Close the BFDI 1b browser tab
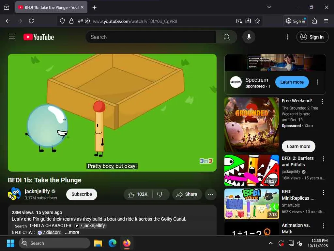Image resolution: width=334 pixels, height=251 pixels. point(82,7)
